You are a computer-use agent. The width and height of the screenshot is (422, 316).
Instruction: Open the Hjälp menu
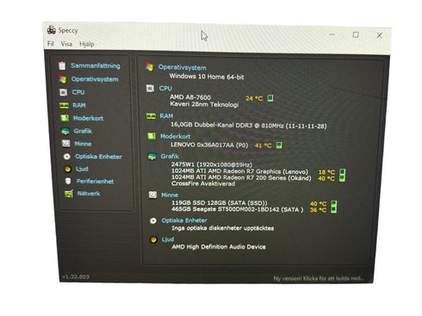coord(87,44)
